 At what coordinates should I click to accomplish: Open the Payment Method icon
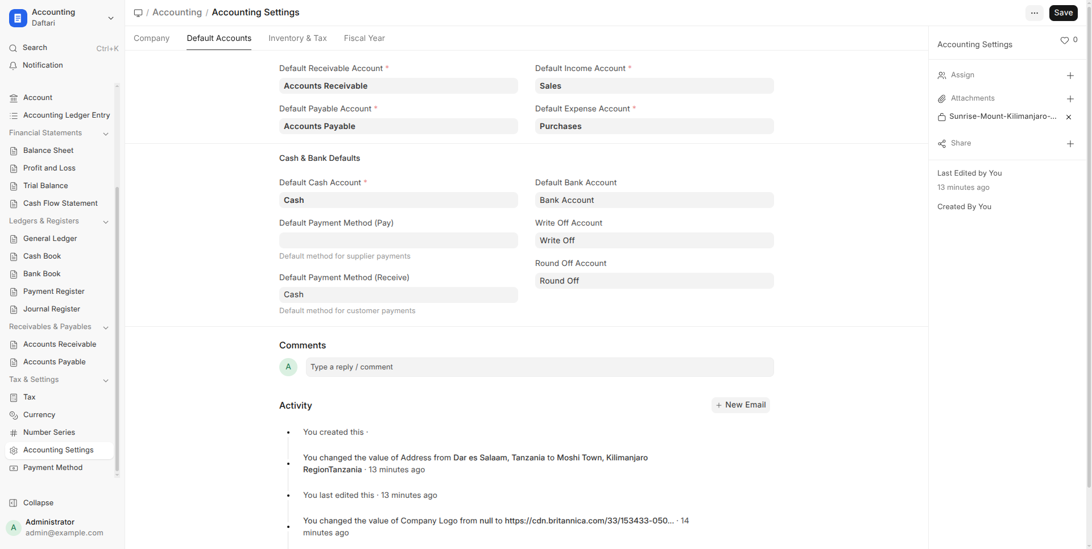(14, 468)
